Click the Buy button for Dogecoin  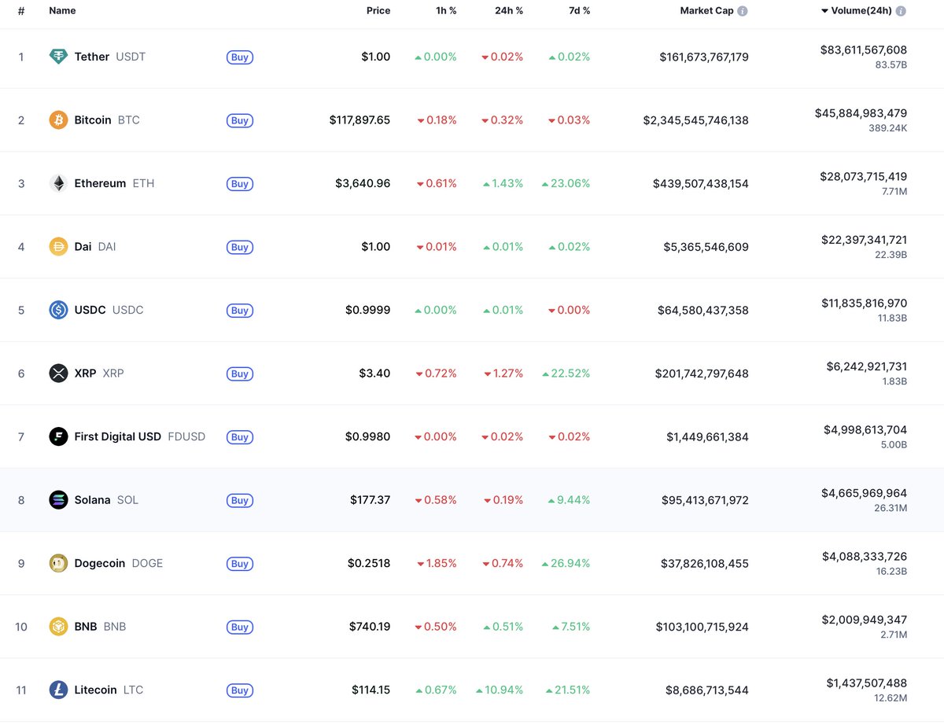[240, 564]
